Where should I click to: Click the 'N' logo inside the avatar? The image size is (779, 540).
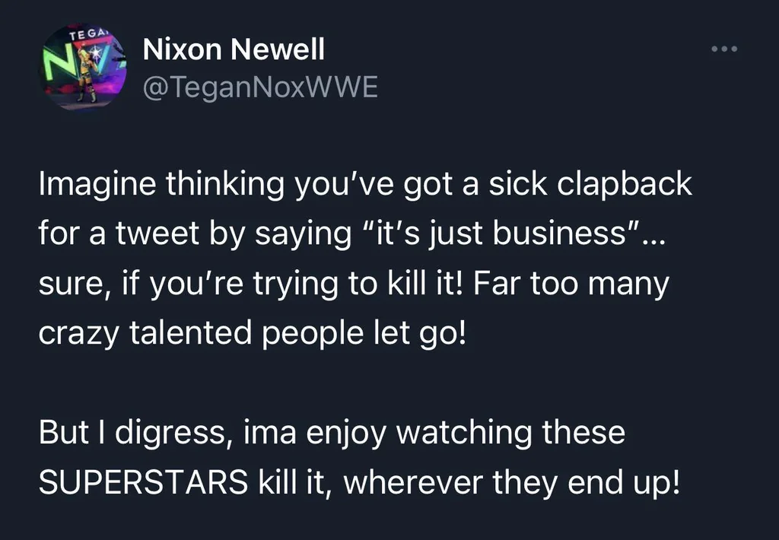pyautogui.click(x=55, y=62)
